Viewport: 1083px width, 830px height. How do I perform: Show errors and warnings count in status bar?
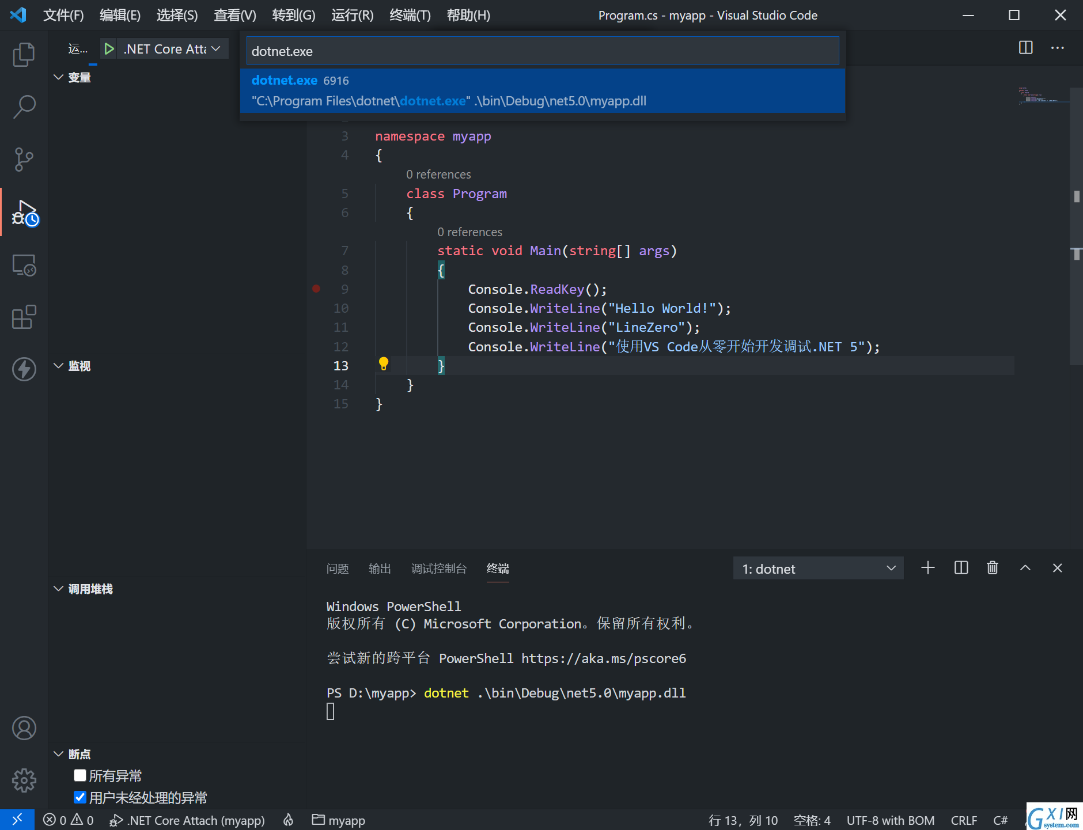[68, 820]
